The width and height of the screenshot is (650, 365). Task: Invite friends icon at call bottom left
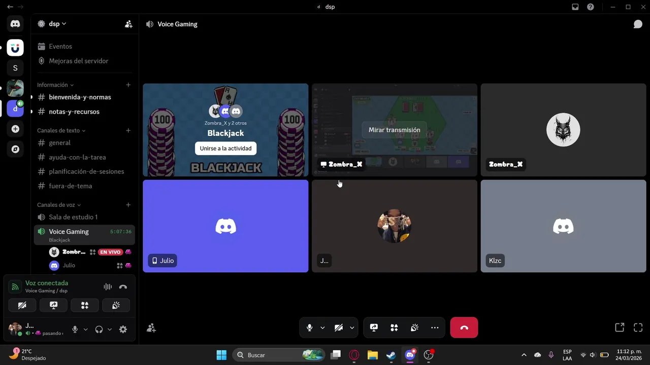(151, 328)
